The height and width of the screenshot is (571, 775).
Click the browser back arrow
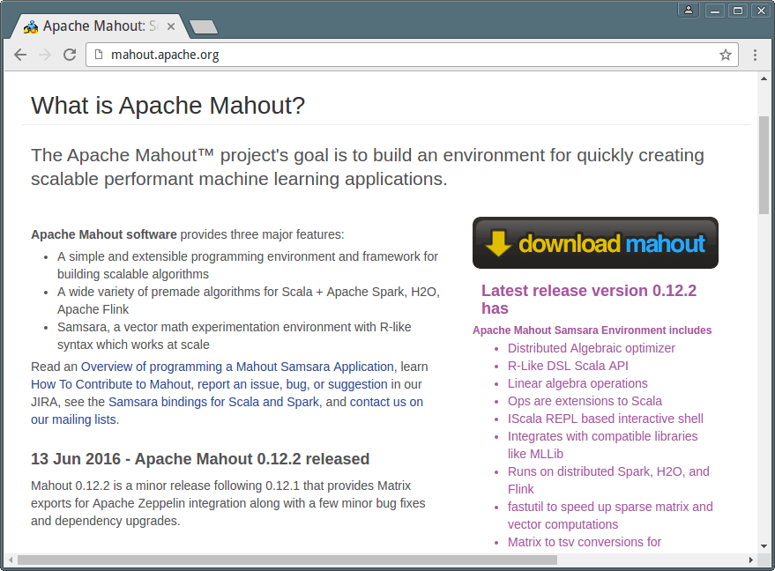click(20, 55)
